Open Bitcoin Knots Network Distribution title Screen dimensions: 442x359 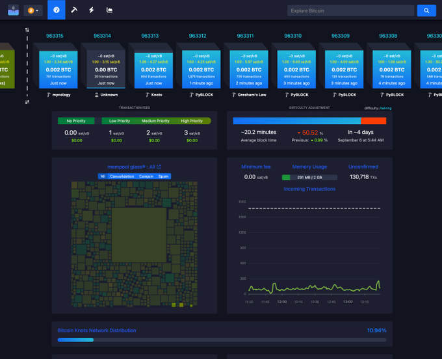97,330
